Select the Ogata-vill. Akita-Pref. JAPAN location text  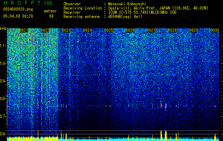(158, 8)
